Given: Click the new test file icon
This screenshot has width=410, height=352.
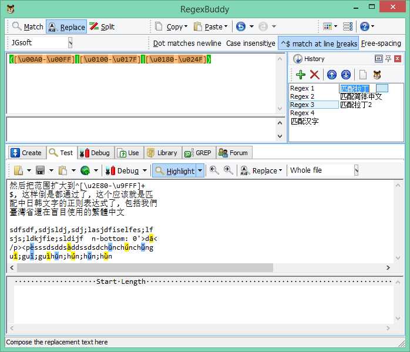Looking at the screenshot, I should (x=18, y=171).
